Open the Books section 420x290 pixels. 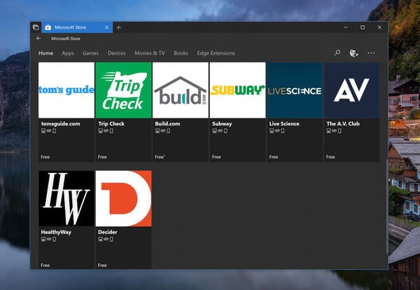pos(181,53)
